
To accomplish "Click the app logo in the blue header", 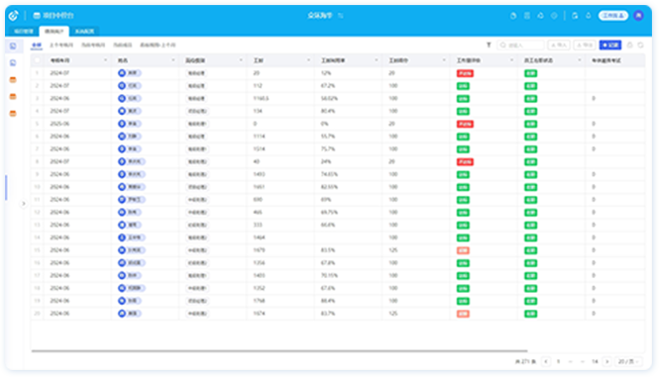I will [x=13, y=16].
